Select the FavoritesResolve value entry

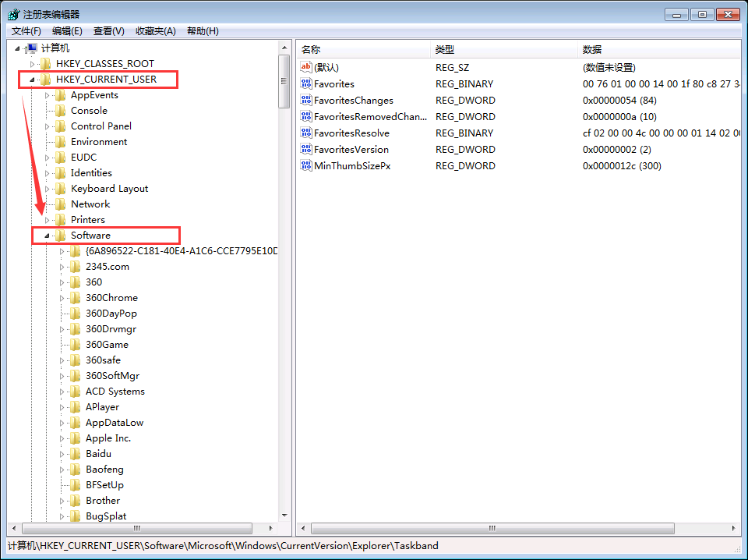pyautogui.click(x=351, y=133)
